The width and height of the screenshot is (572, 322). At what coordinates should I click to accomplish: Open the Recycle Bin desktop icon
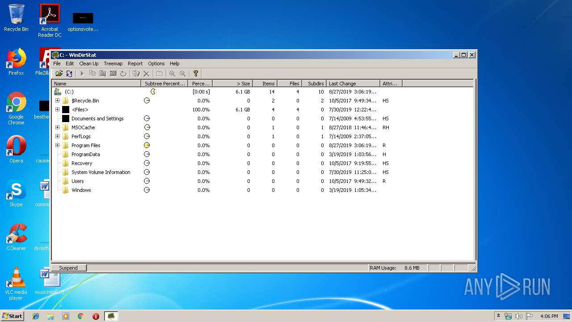[16, 18]
